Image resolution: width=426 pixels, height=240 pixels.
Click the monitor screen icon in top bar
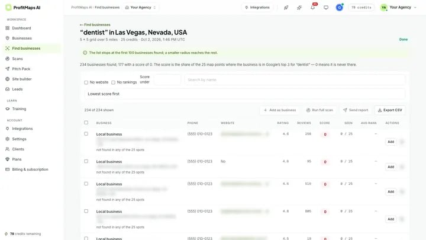point(326,8)
